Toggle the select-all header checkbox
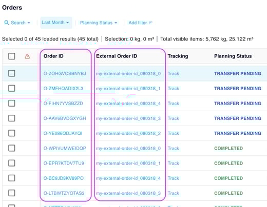This screenshot has width=267, height=207. (12, 56)
